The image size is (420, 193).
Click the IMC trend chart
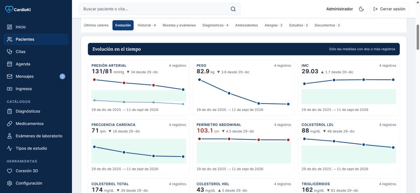[349, 92]
